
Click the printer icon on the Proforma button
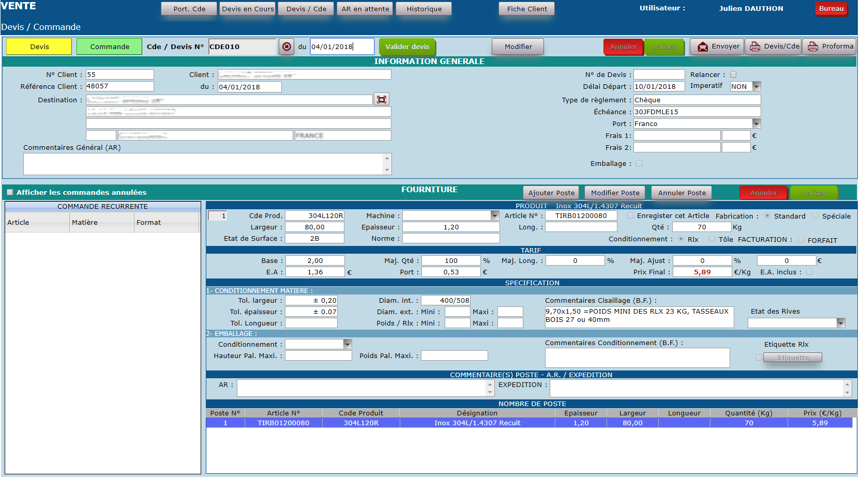pos(813,47)
